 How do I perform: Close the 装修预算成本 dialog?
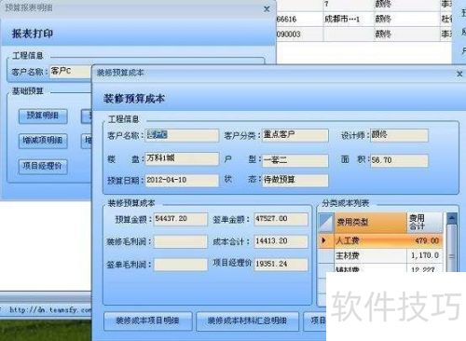point(459,74)
